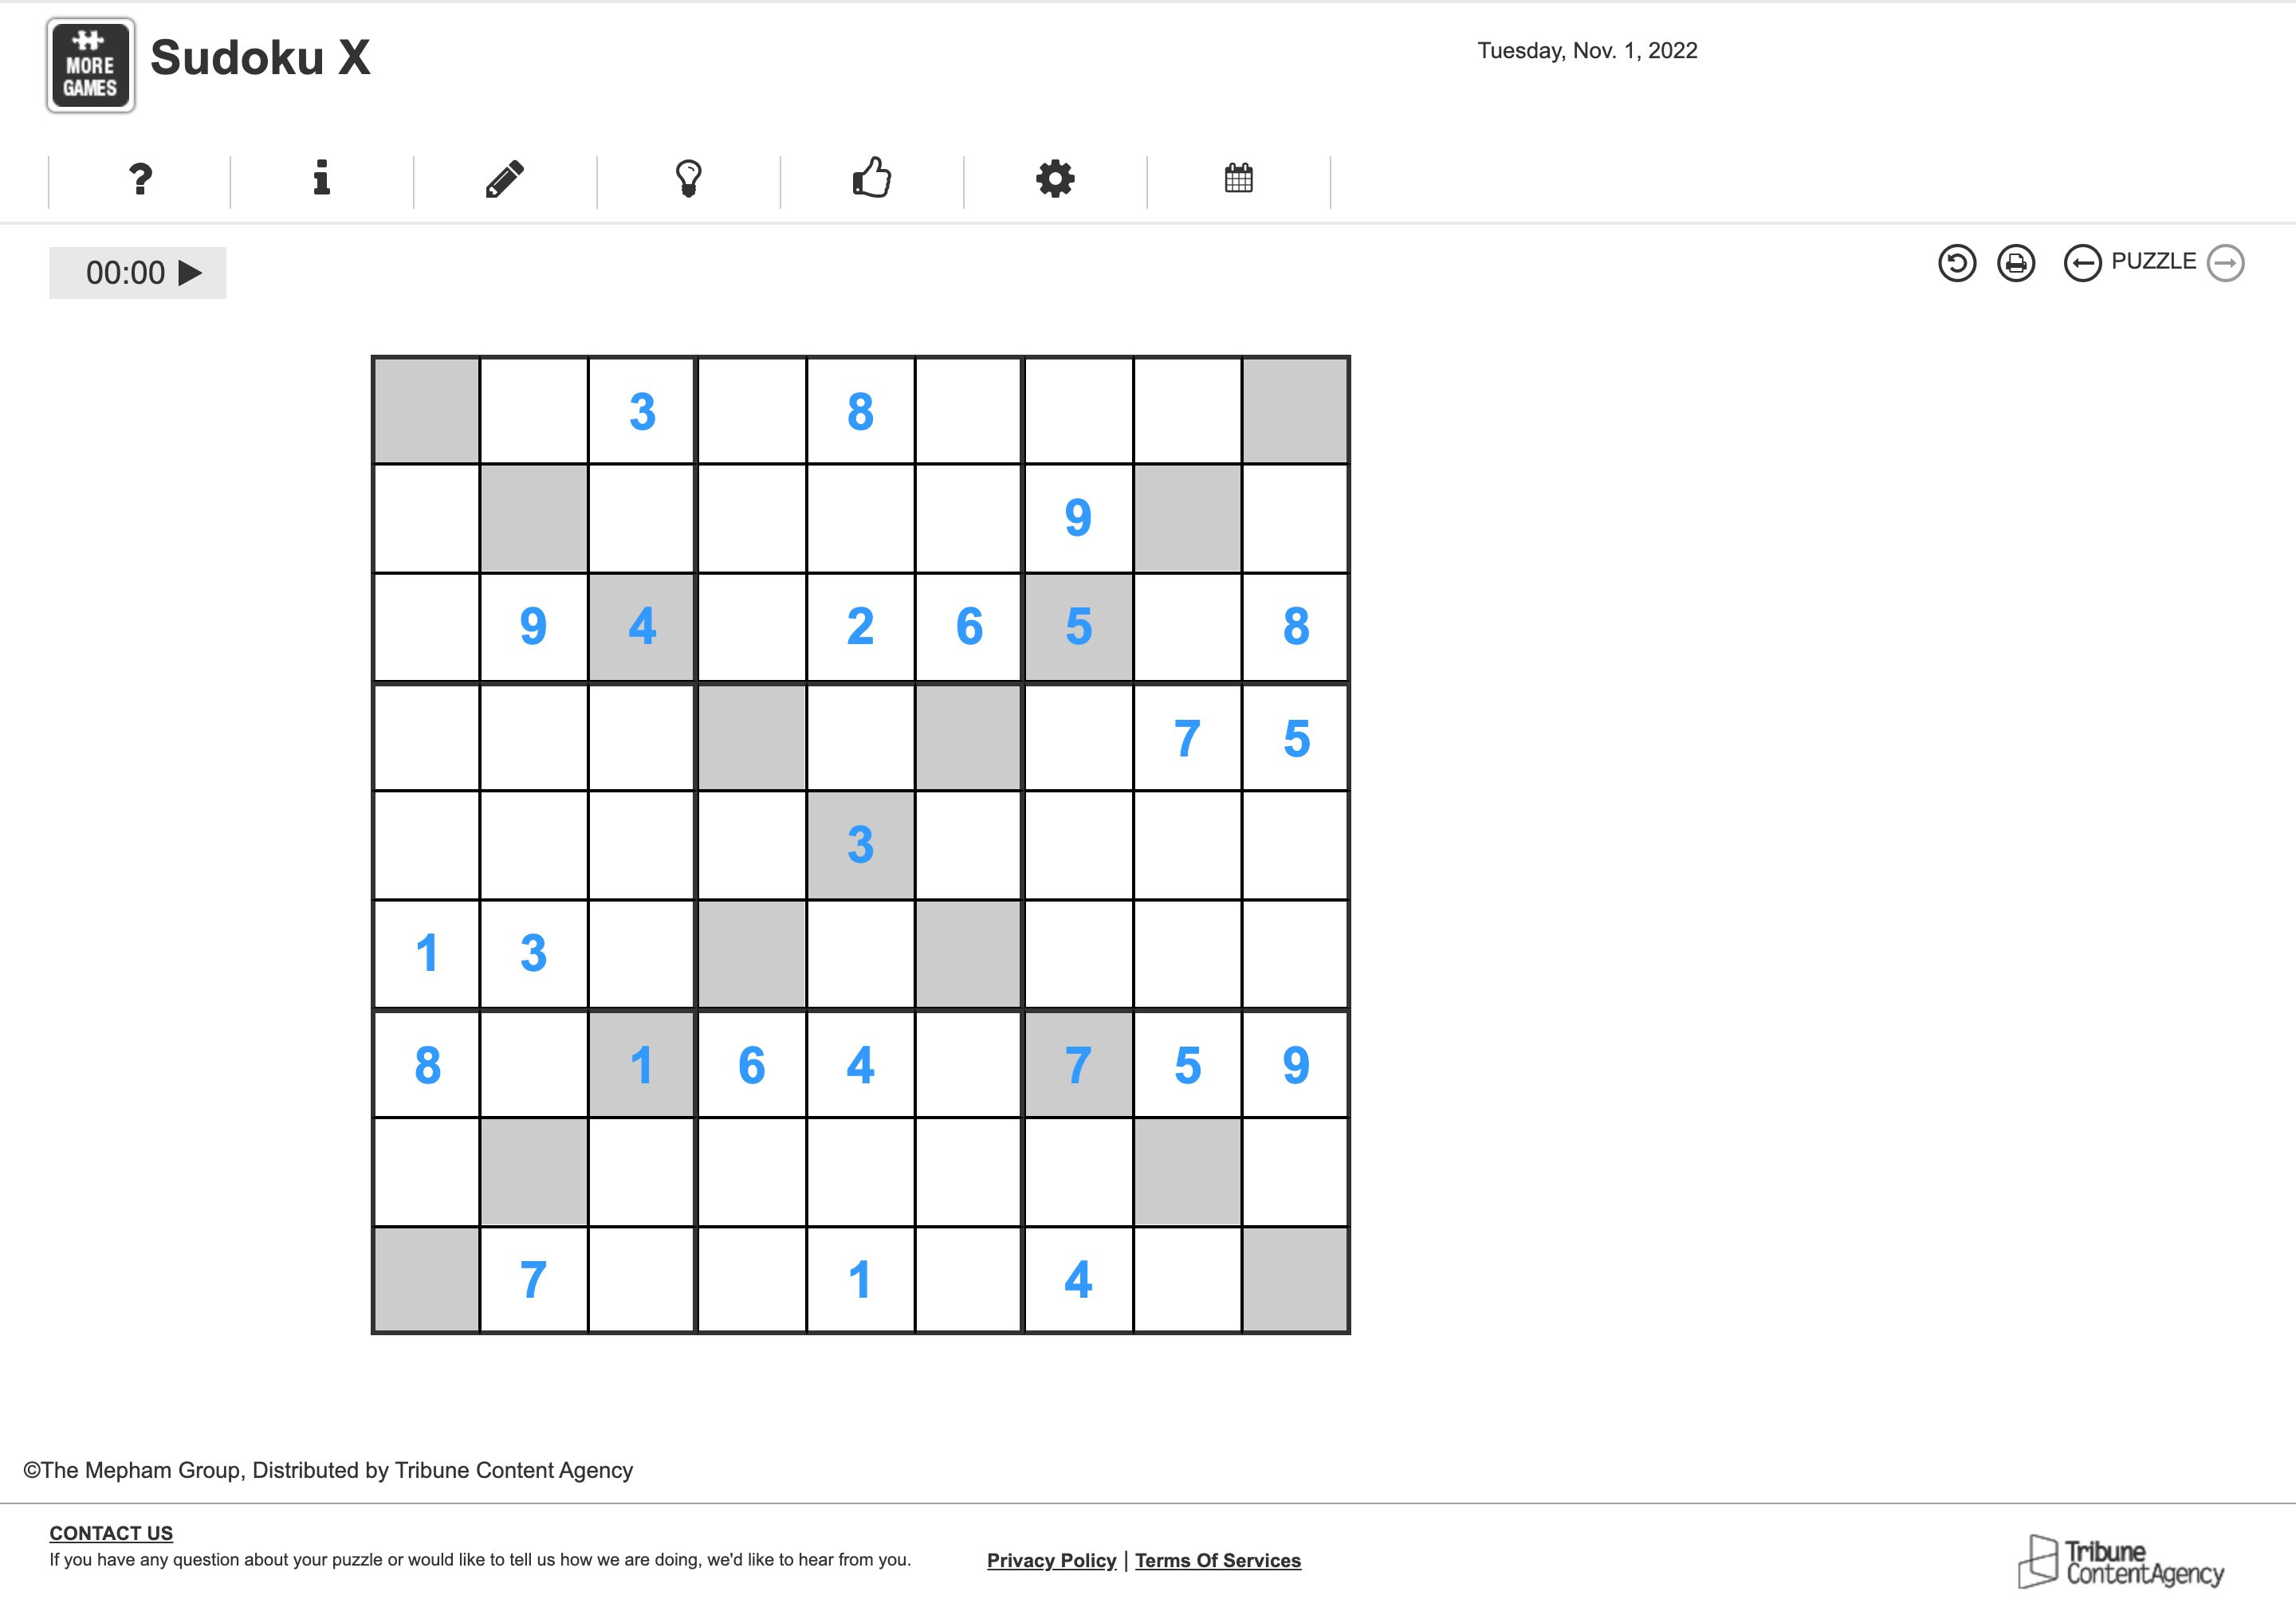The image size is (2296, 1615).
Task: Select the empty top-left gray grid cell
Action: [426, 411]
